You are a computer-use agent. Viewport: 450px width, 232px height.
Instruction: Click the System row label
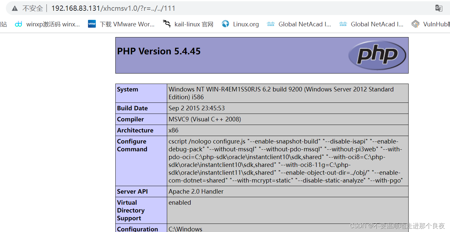[128, 89]
